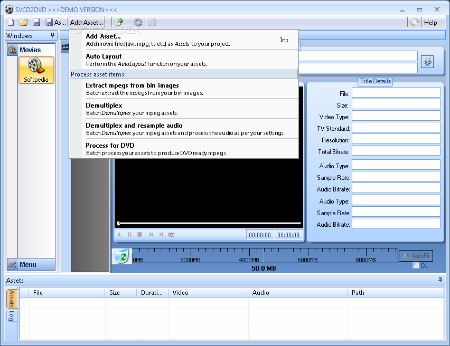Screen dimensions: 450x346
Task: Click the link chain icon button
Action: pos(427,62)
